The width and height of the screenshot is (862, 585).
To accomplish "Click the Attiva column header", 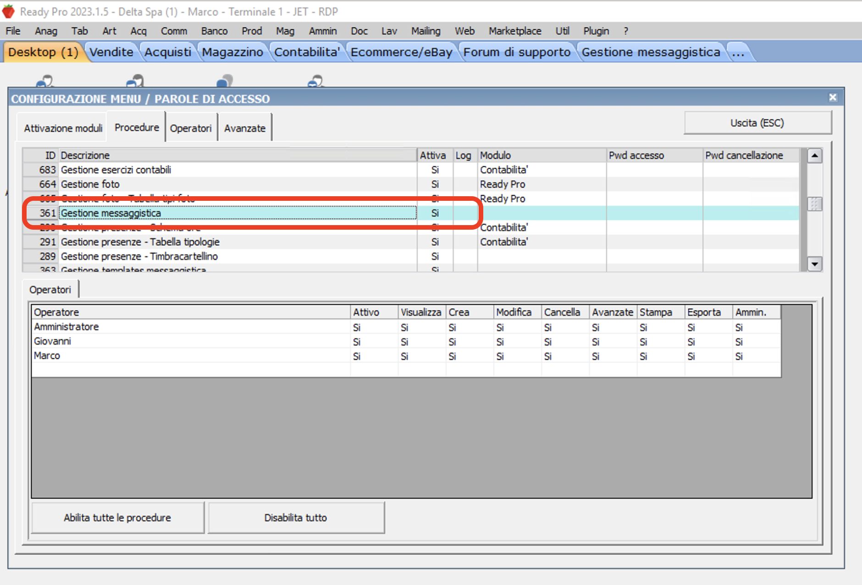I will (435, 155).
